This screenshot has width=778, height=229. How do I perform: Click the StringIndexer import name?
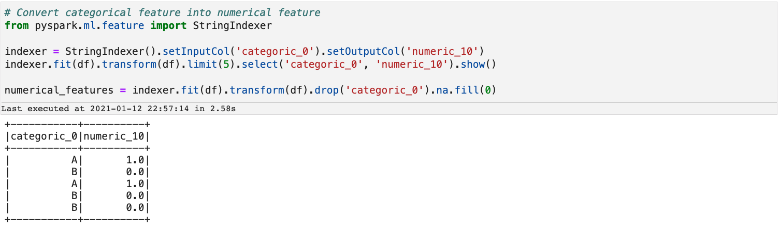[x=232, y=25]
